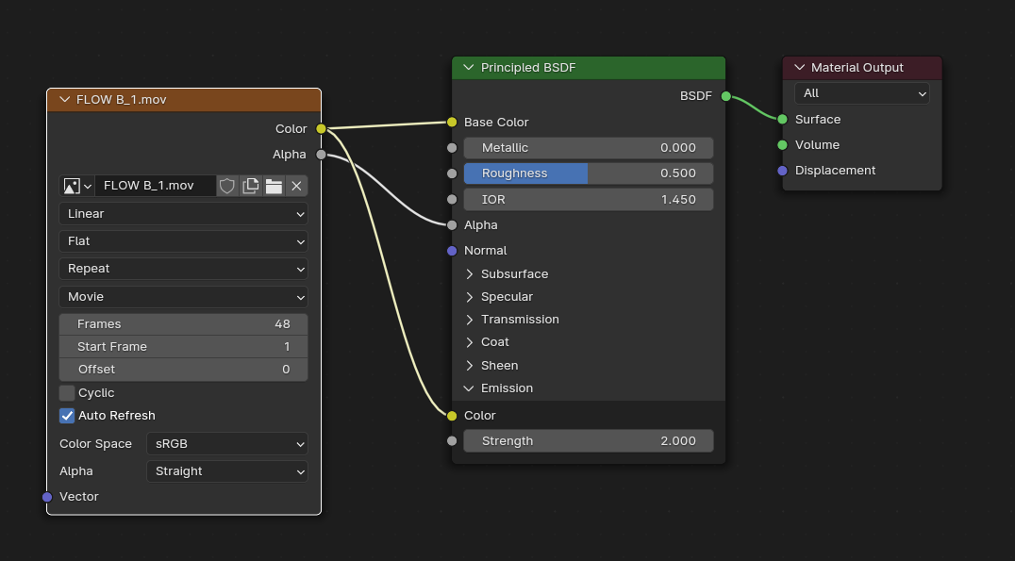Open the Flat projection dropdown
The image size is (1015, 561).
(x=183, y=241)
